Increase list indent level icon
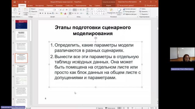Image resolution: width=195 pixels, height=109 pixels. point(81,10)
